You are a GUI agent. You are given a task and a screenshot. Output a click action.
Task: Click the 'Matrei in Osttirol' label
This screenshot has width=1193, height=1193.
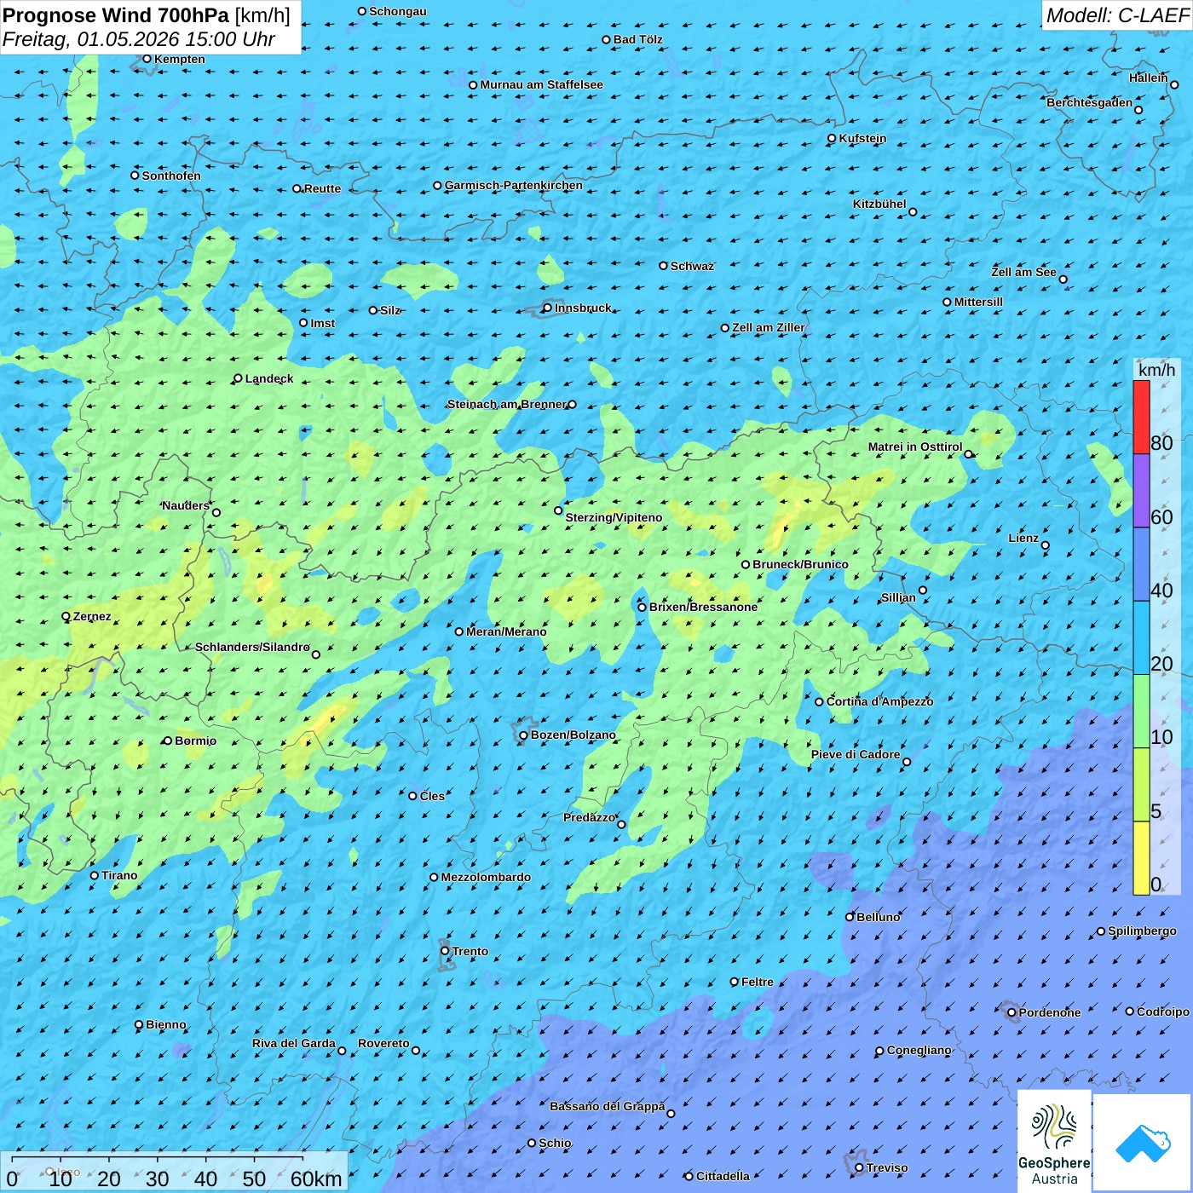click(x=915, y=447)
